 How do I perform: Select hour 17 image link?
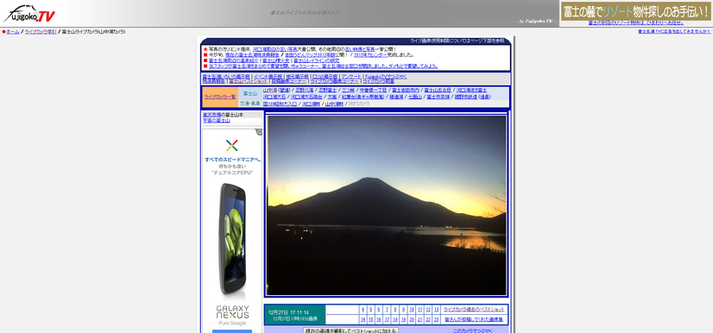click(387, 320)
